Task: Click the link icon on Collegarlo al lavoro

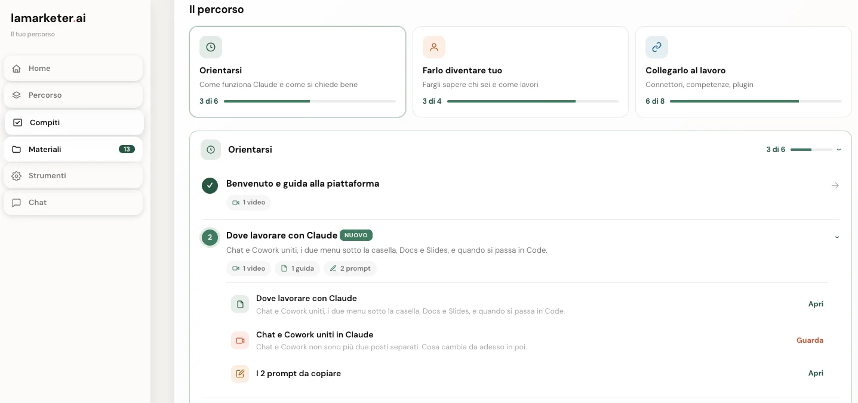Action: click(657, 47)
